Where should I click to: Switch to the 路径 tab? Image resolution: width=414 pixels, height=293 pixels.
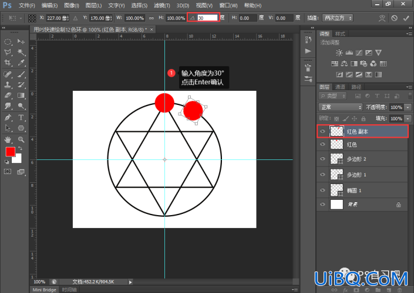[x=356, y=87]
